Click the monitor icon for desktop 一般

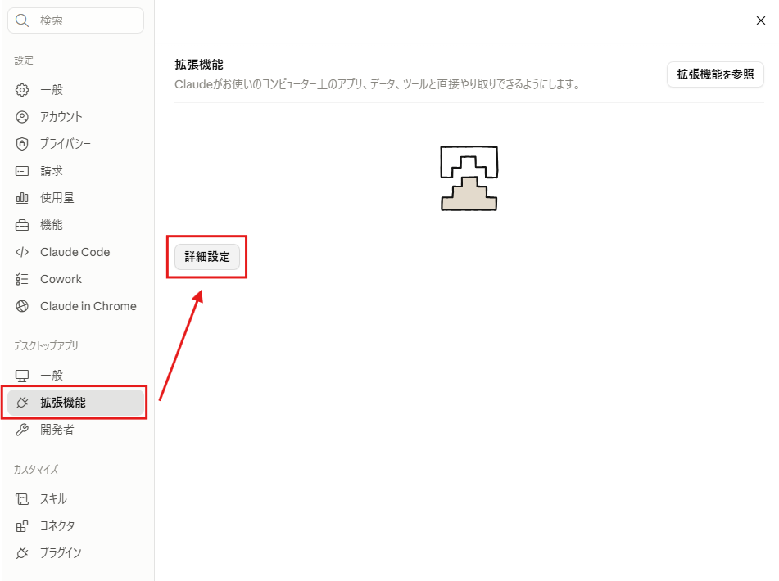(22, 376)
